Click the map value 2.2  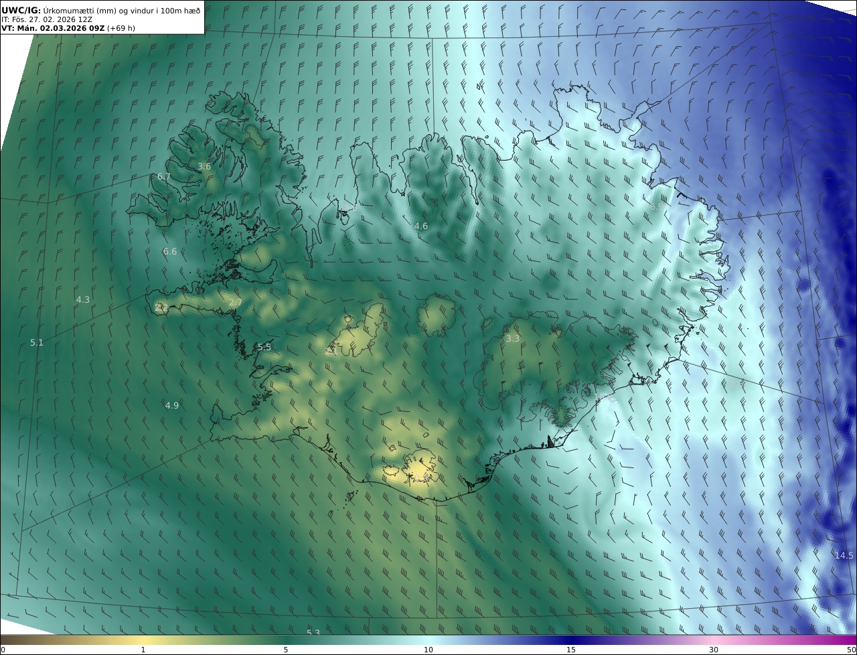[161, 307]
